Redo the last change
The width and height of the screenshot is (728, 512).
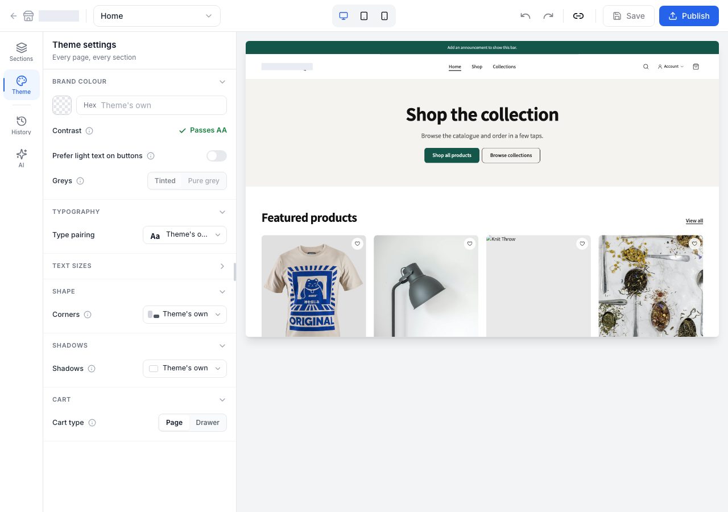coord(548,16)
